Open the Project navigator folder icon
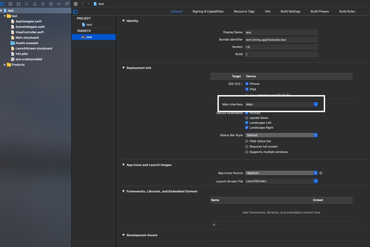The width and height of the screenshot is (370, 247). click(2, 4)
